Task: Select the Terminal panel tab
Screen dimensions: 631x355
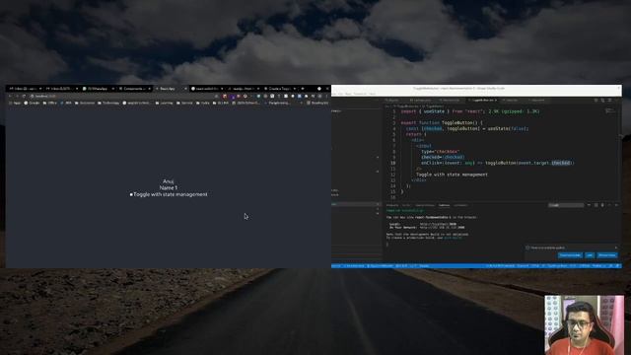Action: click(x=444, y=205)
